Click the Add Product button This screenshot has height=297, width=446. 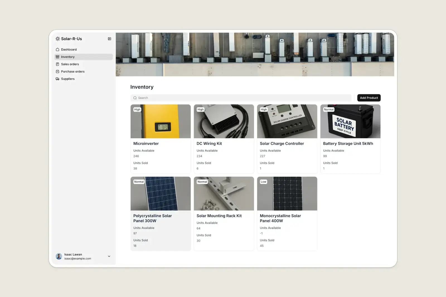(369, 98)
